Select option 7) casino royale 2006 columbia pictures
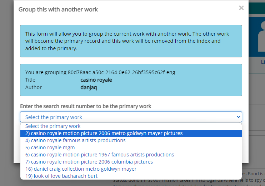The image size is (265, 186). (x=131, y=162)
